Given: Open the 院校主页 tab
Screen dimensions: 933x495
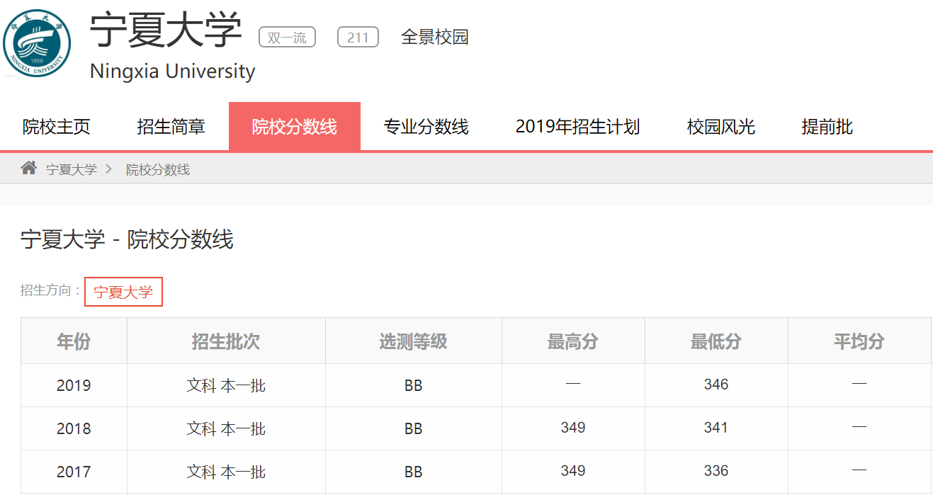Looking at the screenshot, I should pos(57,127).
